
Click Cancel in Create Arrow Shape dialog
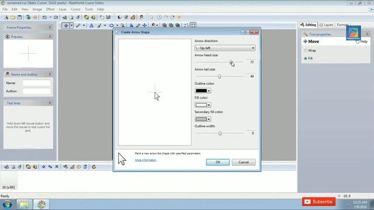click(x=244, y=162)
